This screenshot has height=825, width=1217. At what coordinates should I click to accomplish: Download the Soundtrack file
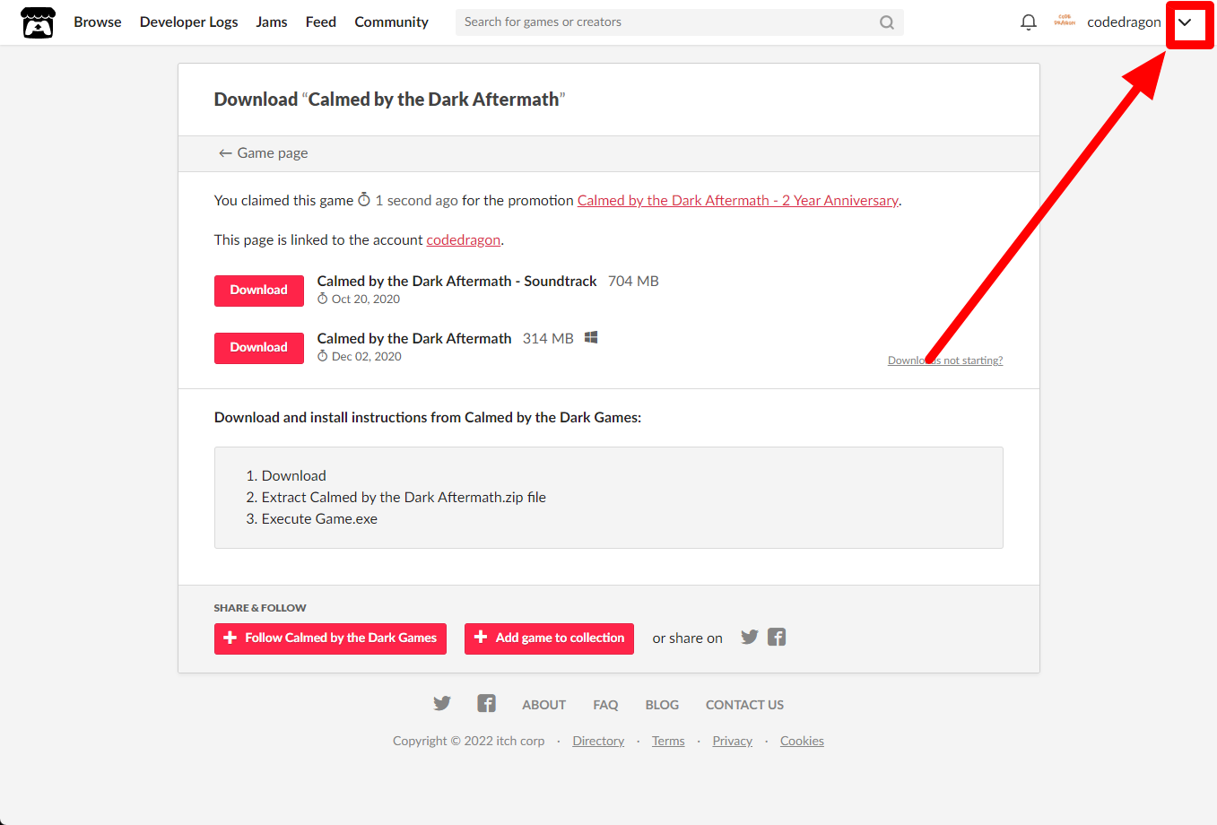point(259,291)
